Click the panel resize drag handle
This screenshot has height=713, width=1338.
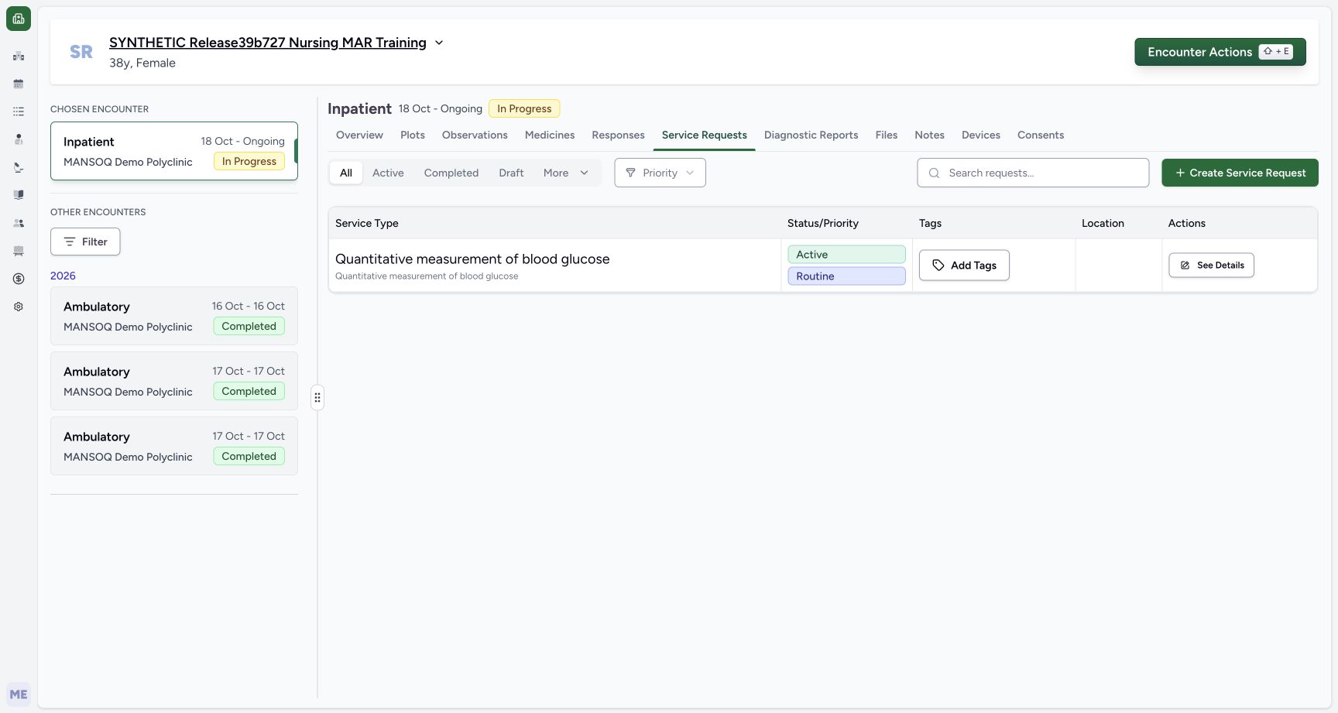point(317,398)
